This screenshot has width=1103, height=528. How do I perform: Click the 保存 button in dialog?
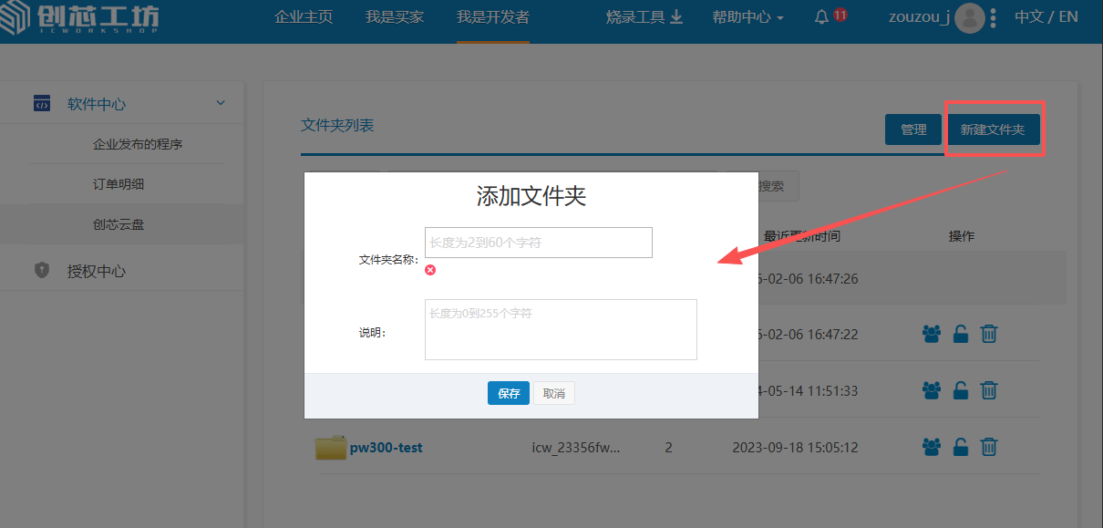(508, 393)
